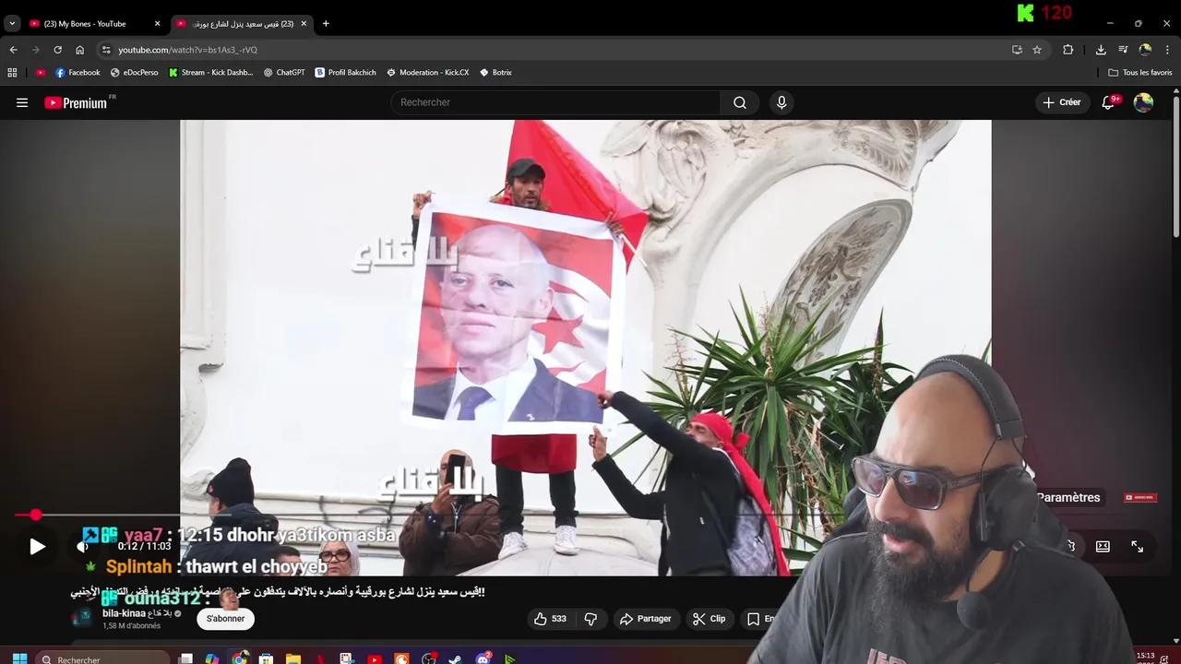This screenshot has width=1181, height=664.
Task: Click the page vertical scrollbar
Action: coord(1175,166)
